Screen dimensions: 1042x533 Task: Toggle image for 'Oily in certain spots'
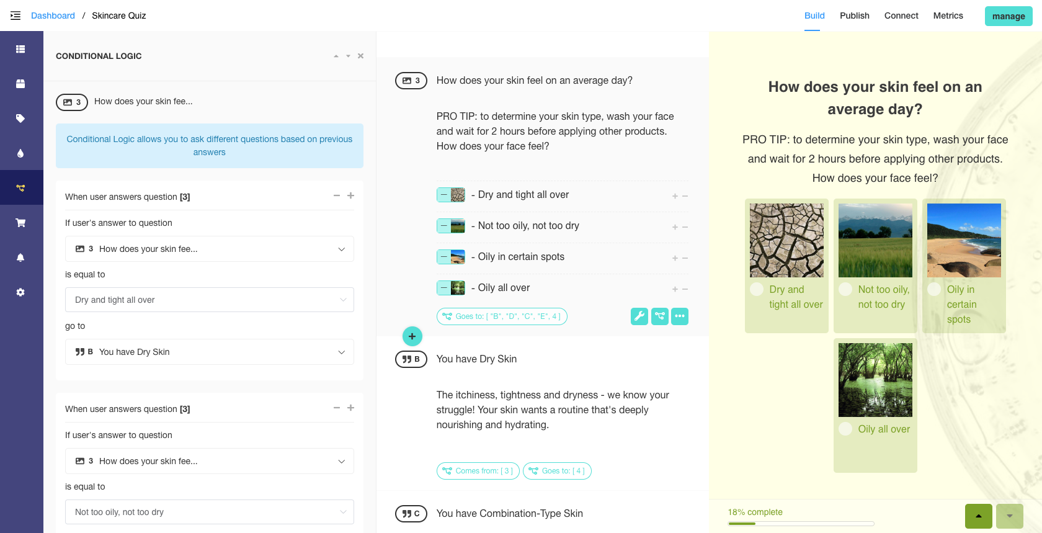451,257
